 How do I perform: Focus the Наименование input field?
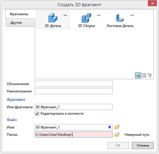pyautogui.click(x=74, y=91)
